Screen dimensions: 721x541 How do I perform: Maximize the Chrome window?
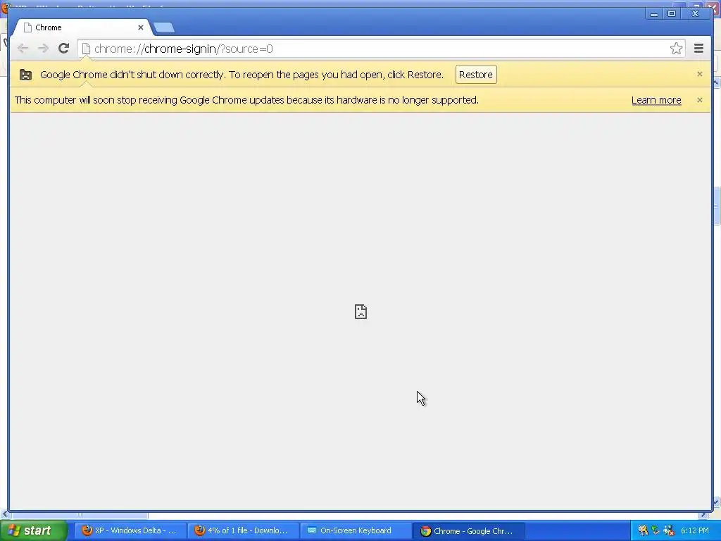(x=671, y=14)
